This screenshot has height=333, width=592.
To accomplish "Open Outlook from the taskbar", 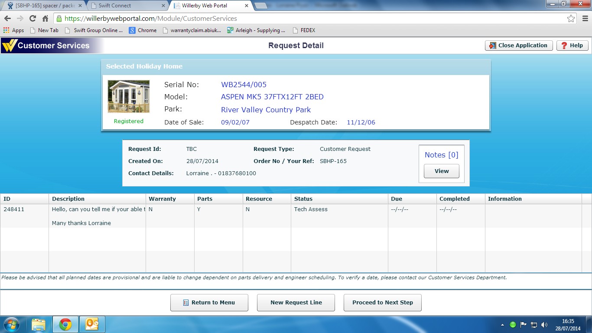I will tap(92, 324).
